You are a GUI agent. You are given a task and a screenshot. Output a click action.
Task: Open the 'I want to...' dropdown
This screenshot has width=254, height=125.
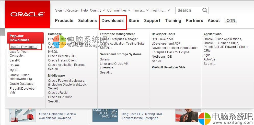(160, 11)
